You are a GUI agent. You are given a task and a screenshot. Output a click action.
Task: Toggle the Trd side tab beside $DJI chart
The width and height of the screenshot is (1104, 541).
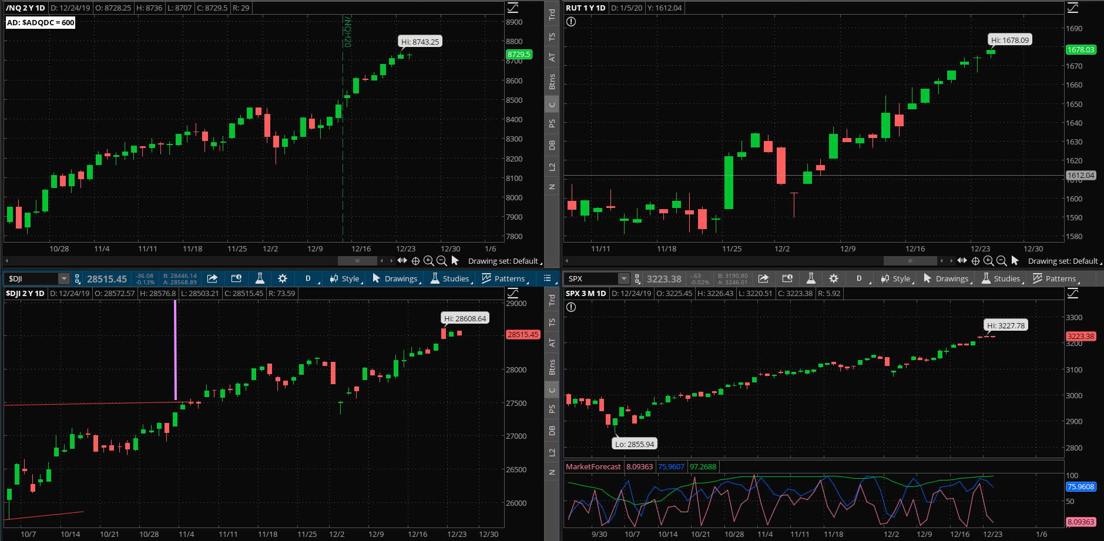coord(552,300)
